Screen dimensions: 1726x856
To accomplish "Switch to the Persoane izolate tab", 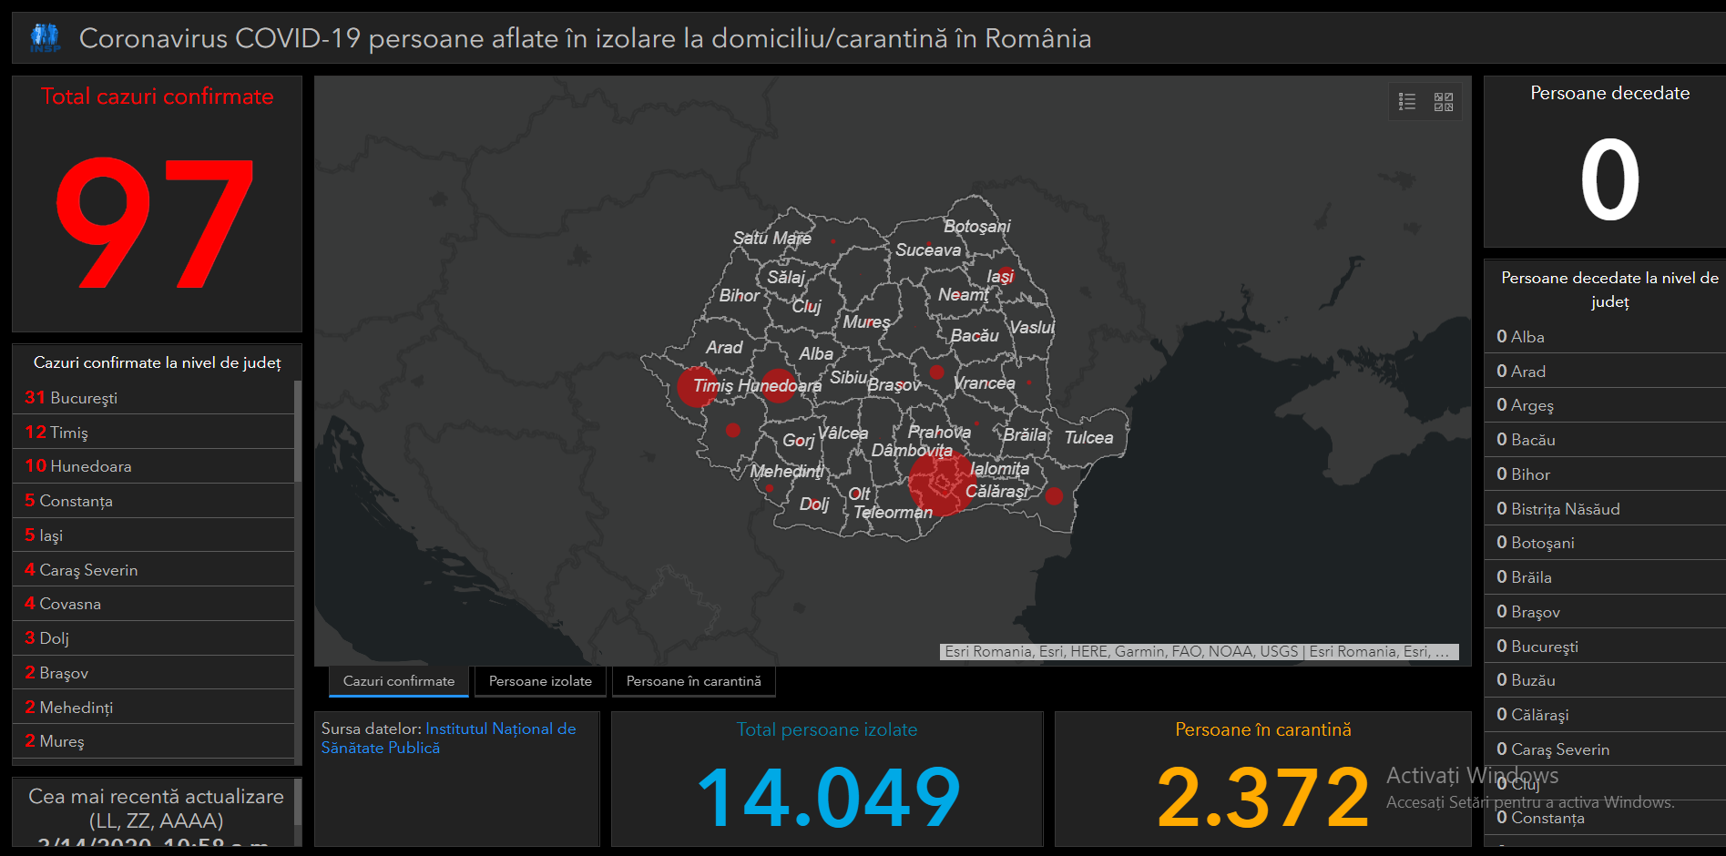I will (x=540, y=681).
